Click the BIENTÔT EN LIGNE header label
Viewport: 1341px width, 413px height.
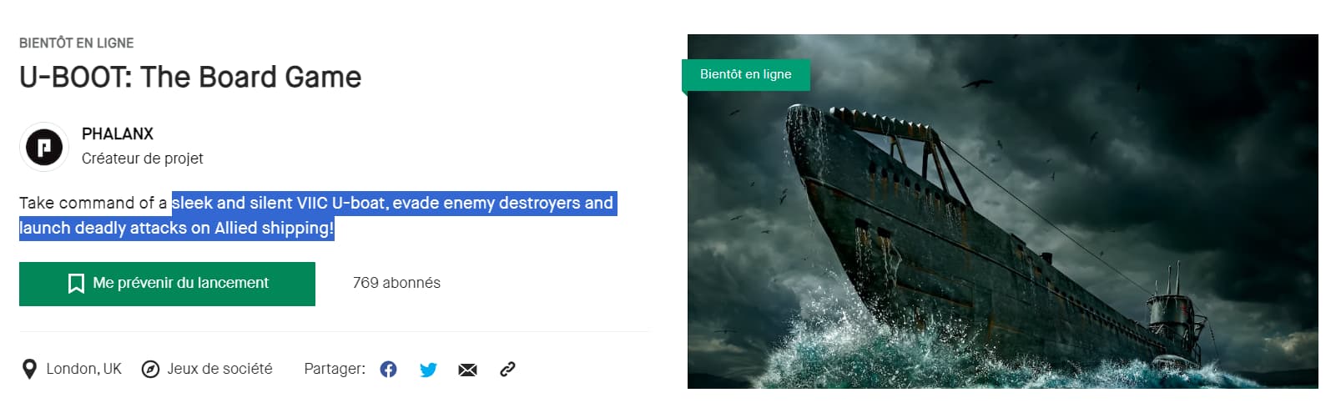[x=76, y=43]
